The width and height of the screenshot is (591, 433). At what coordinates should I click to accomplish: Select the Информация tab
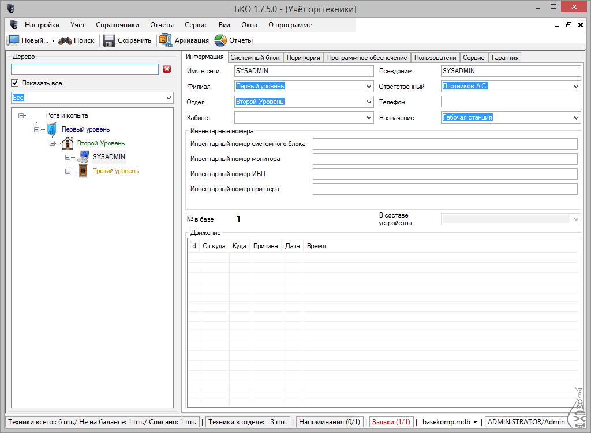click(x=205, y=57)
